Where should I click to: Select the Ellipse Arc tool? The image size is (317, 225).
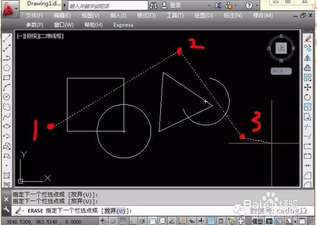point(7,136)
